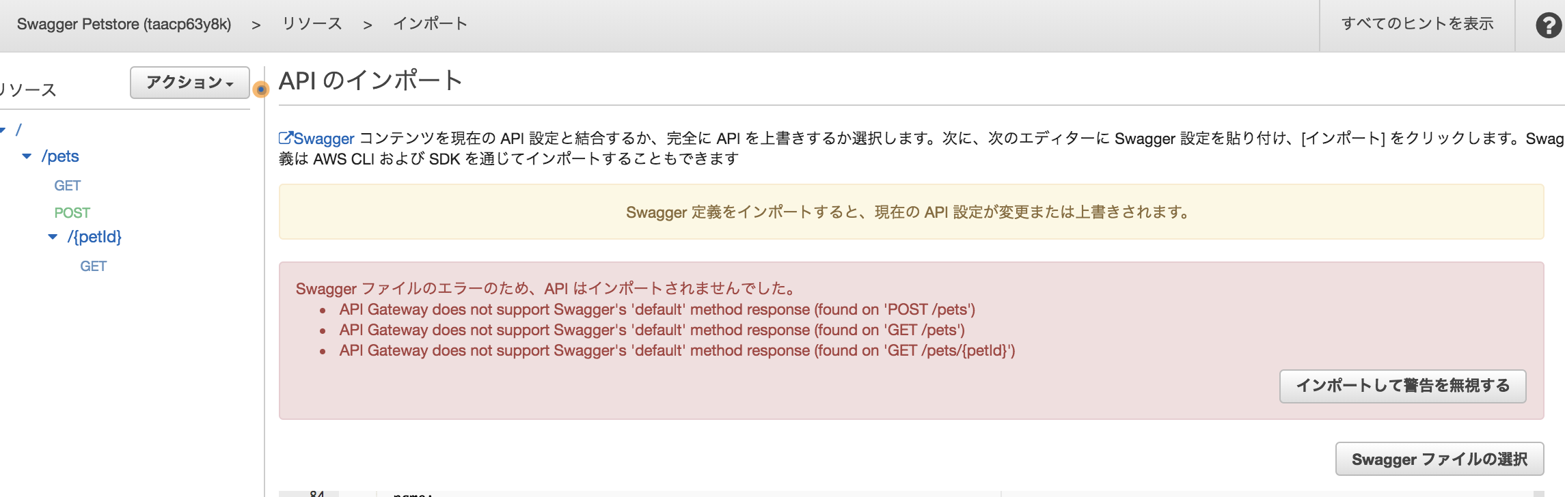Select the GET method under /{petId}
The height and width of the screenshot is (497, 1565).
(93, 266)
